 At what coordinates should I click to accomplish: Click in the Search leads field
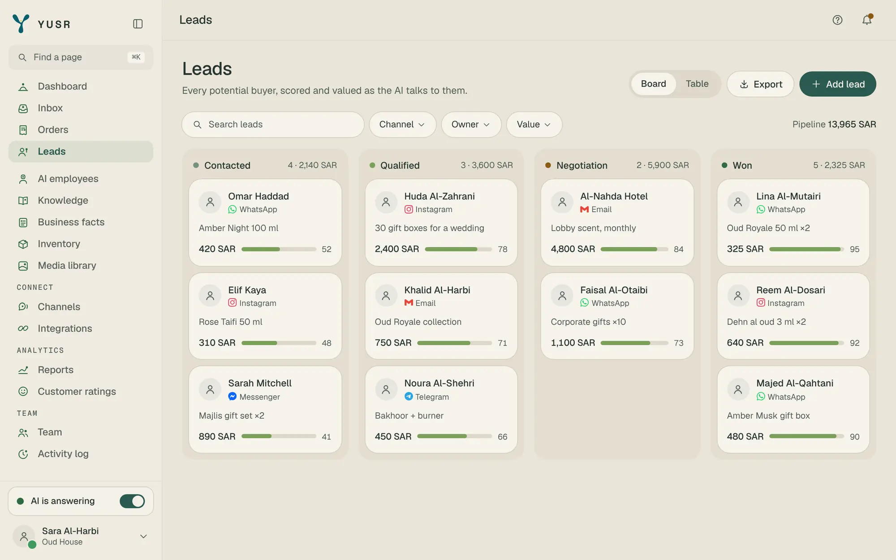273,125
